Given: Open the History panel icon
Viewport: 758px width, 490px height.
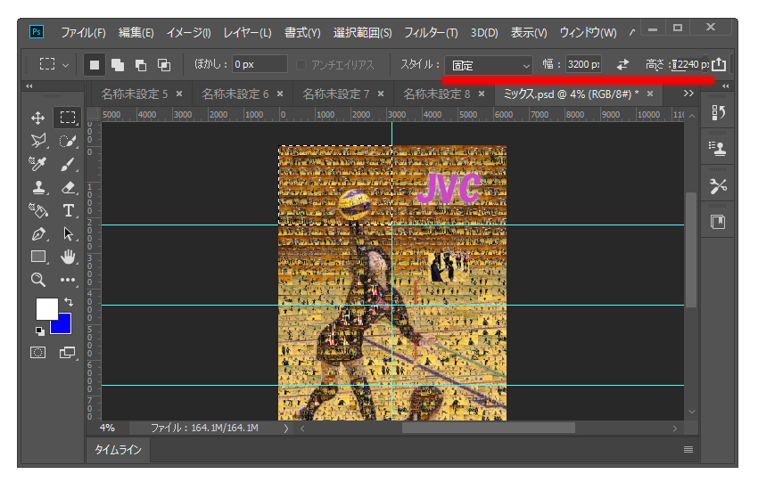Looking at the screenshot, I should pos(718,113).
